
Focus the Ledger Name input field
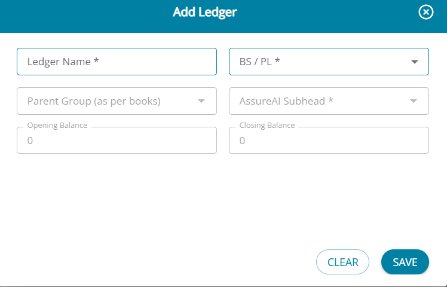click(x=117, y=62)
